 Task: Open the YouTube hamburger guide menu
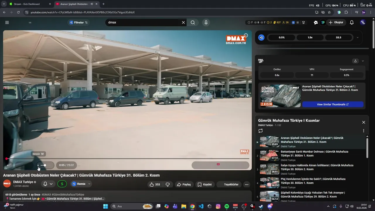pyautogui.click(x=7, y=23)
